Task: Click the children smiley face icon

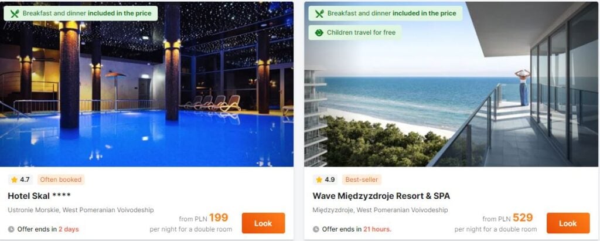Action: 319,33
